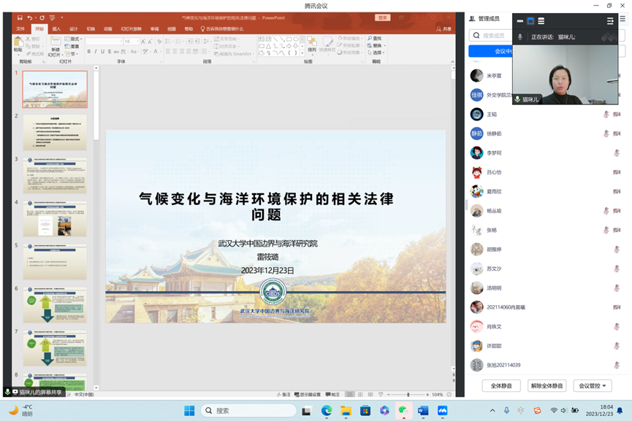Click the Word icon in the taskbar
This screenshot has height=421, width=632.
423,411
